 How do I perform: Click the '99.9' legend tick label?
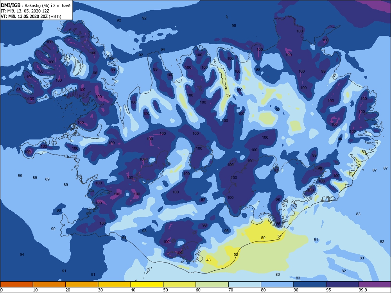(x=363, y=290)
